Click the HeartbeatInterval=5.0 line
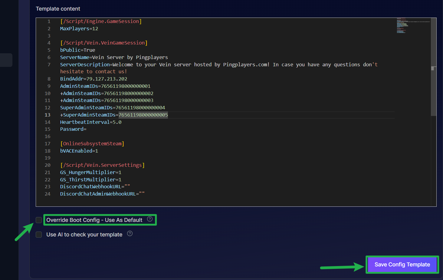Image resolution: width=443 pixels, height=280 pixels. click(x=90, y=122)
